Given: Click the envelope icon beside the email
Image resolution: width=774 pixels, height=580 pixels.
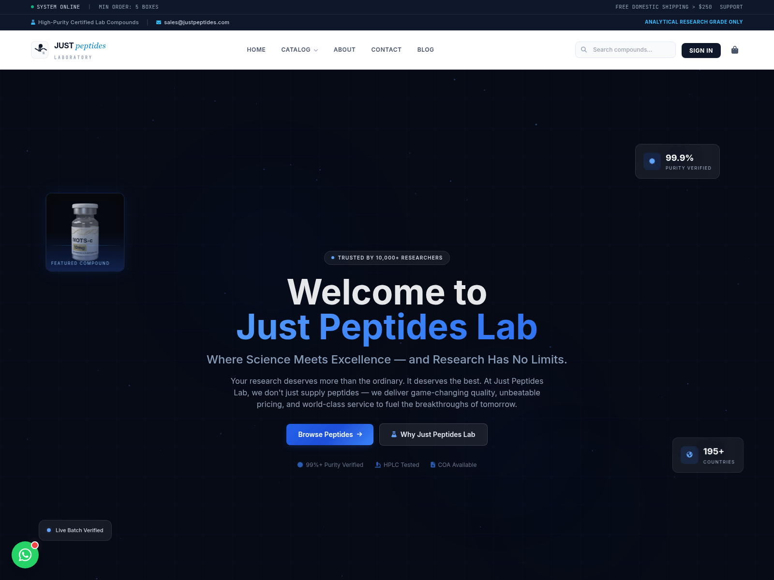Looking at the screenshot, I should [x=159, y=22].
